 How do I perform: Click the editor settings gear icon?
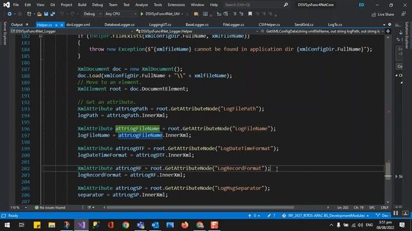[389, 24]
